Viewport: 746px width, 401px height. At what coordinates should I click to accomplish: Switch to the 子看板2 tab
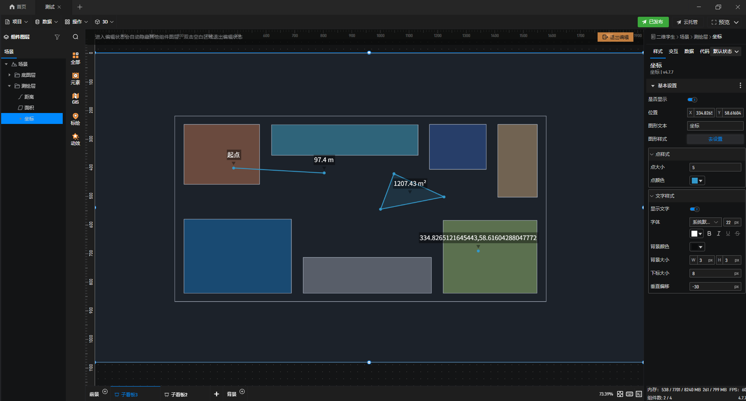(x=176, y=394)
